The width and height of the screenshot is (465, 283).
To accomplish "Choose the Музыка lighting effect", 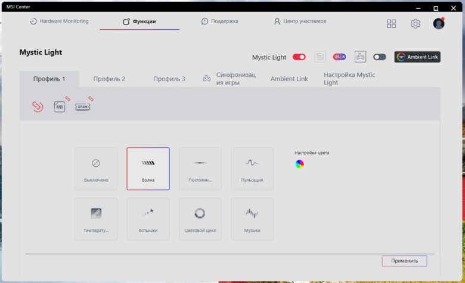I will (x=252, y=219).
